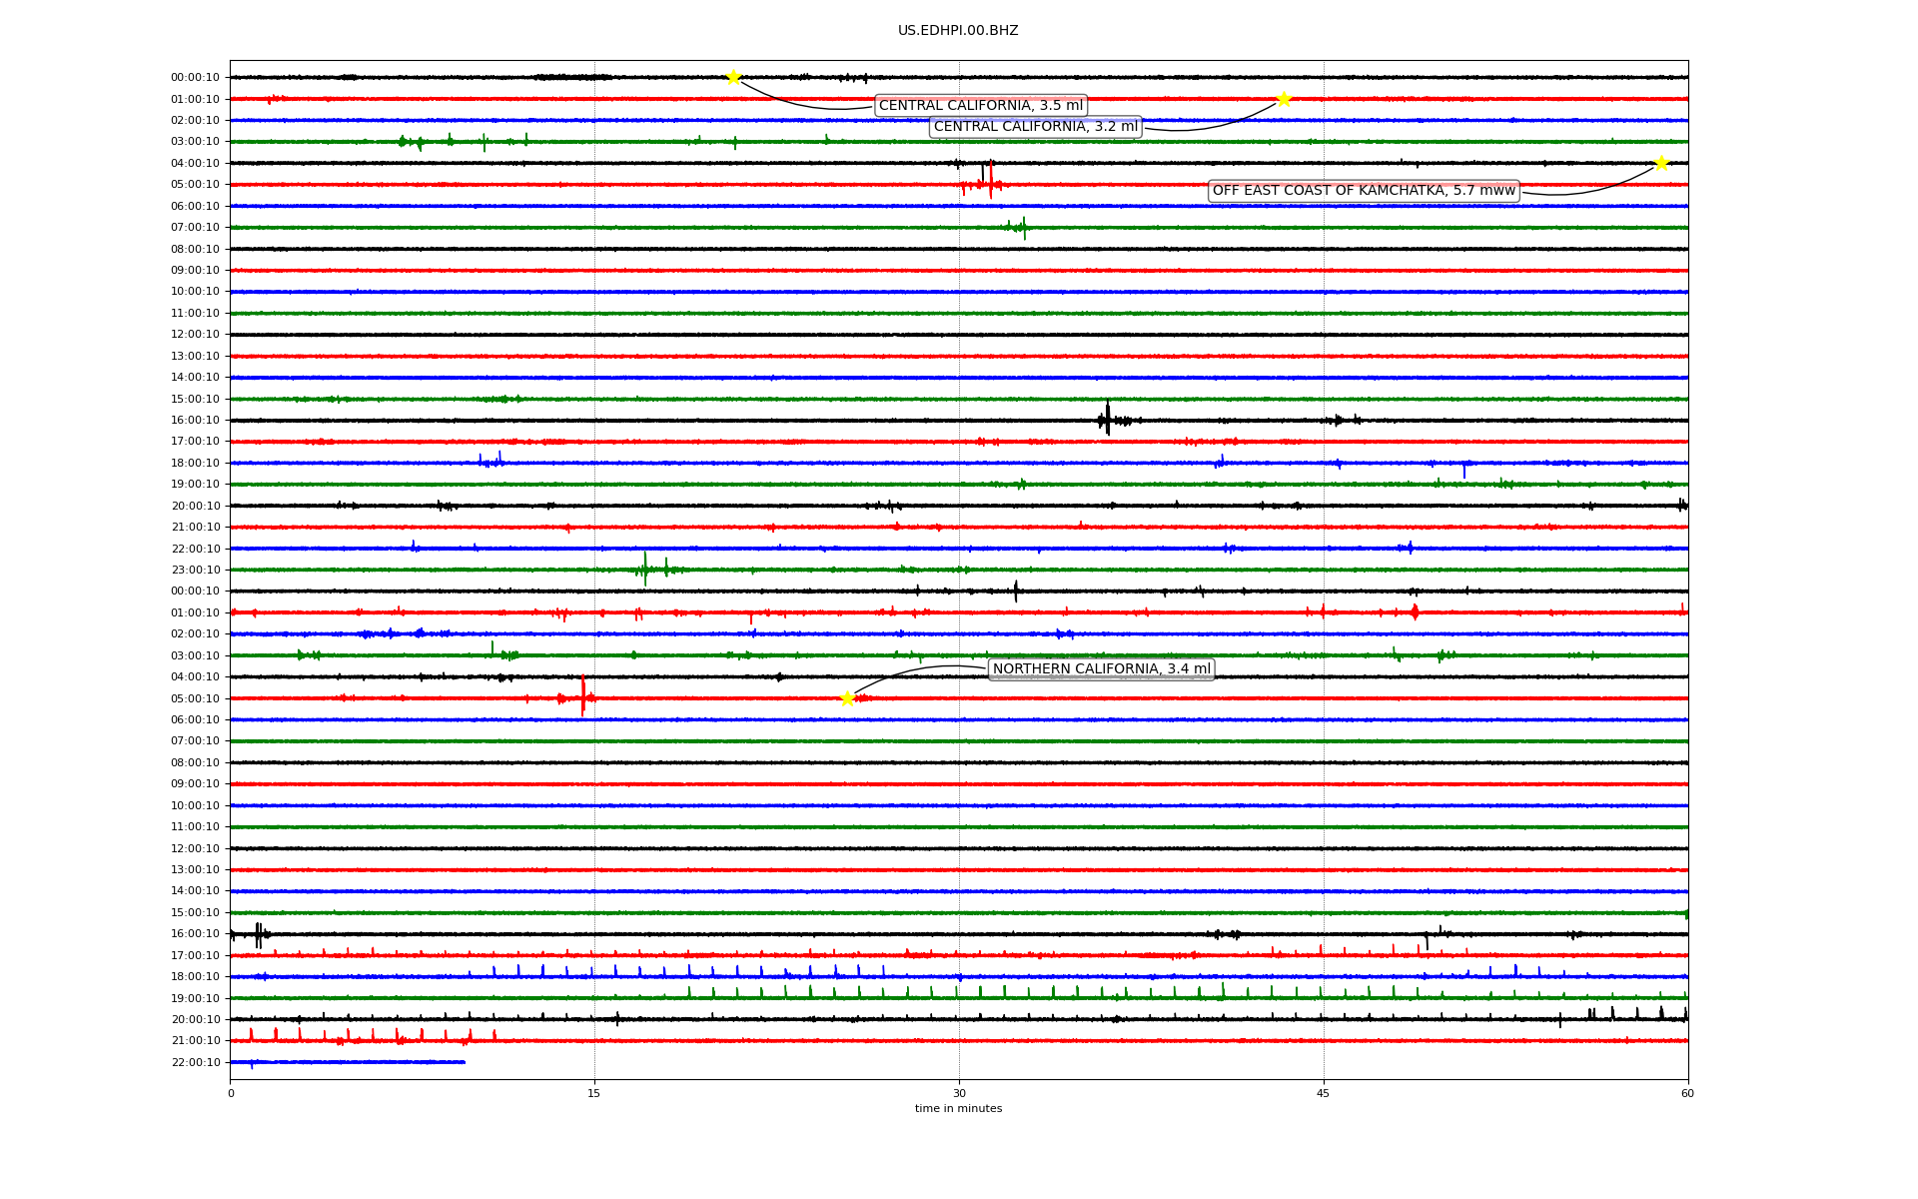Click the 'time in minutes' axis label
Screen dimensions: 1918x1199
point(958,1108)
